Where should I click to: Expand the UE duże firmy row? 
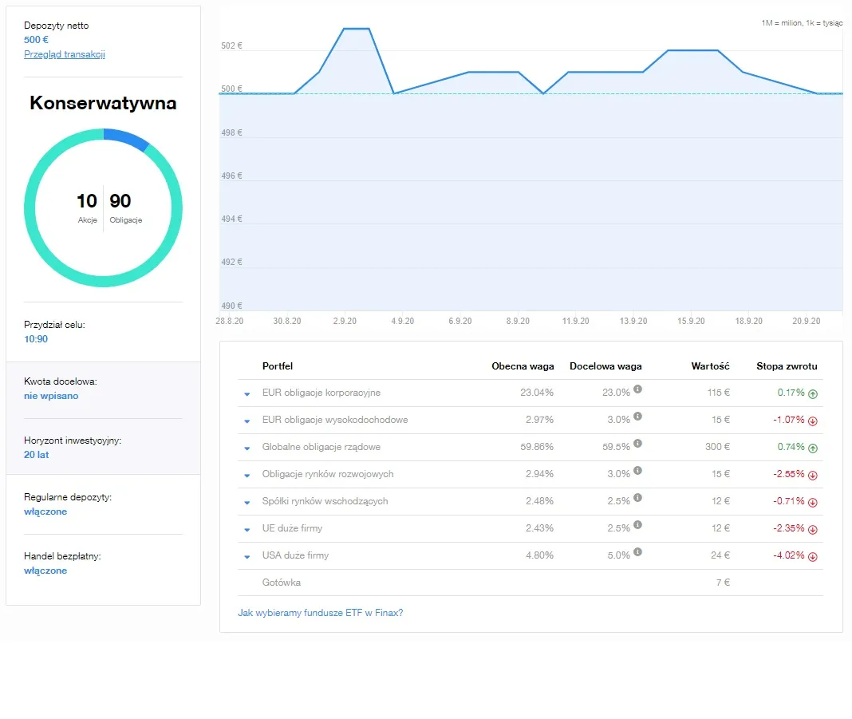247,530
